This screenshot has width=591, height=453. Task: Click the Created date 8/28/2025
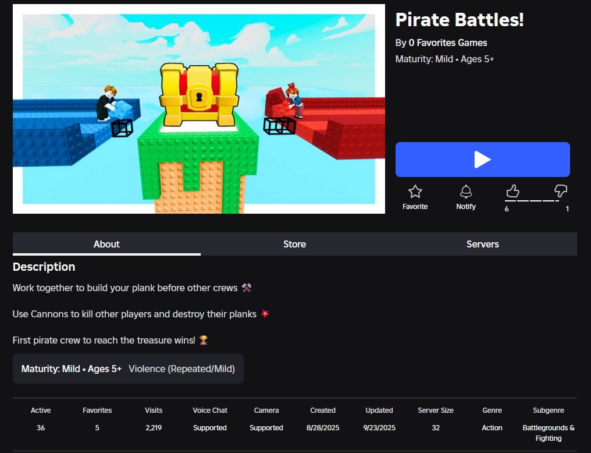point(323,428)
